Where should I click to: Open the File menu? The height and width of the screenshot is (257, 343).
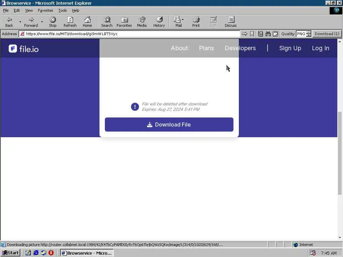[6, 10]
